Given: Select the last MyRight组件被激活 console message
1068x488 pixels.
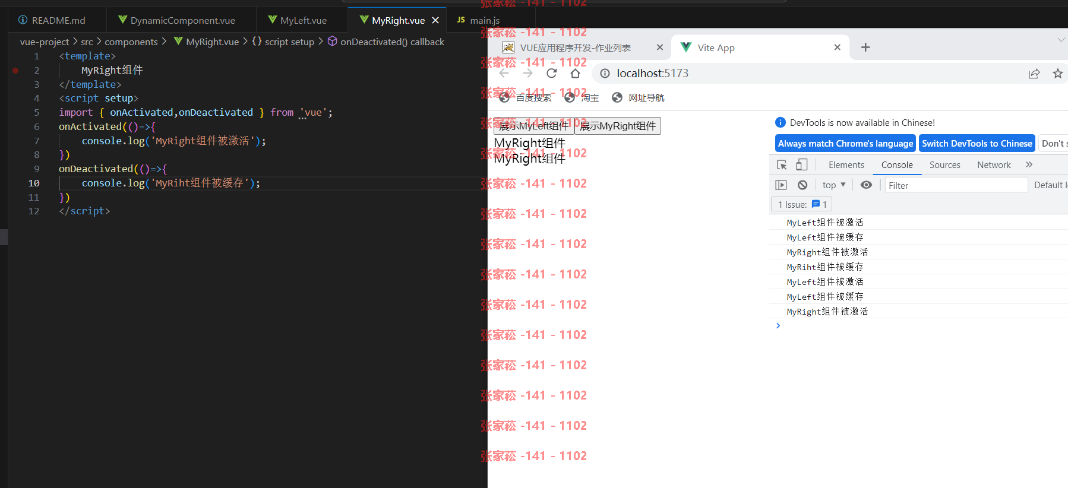Looking at the screenshot, I should [x=827, y=312].
